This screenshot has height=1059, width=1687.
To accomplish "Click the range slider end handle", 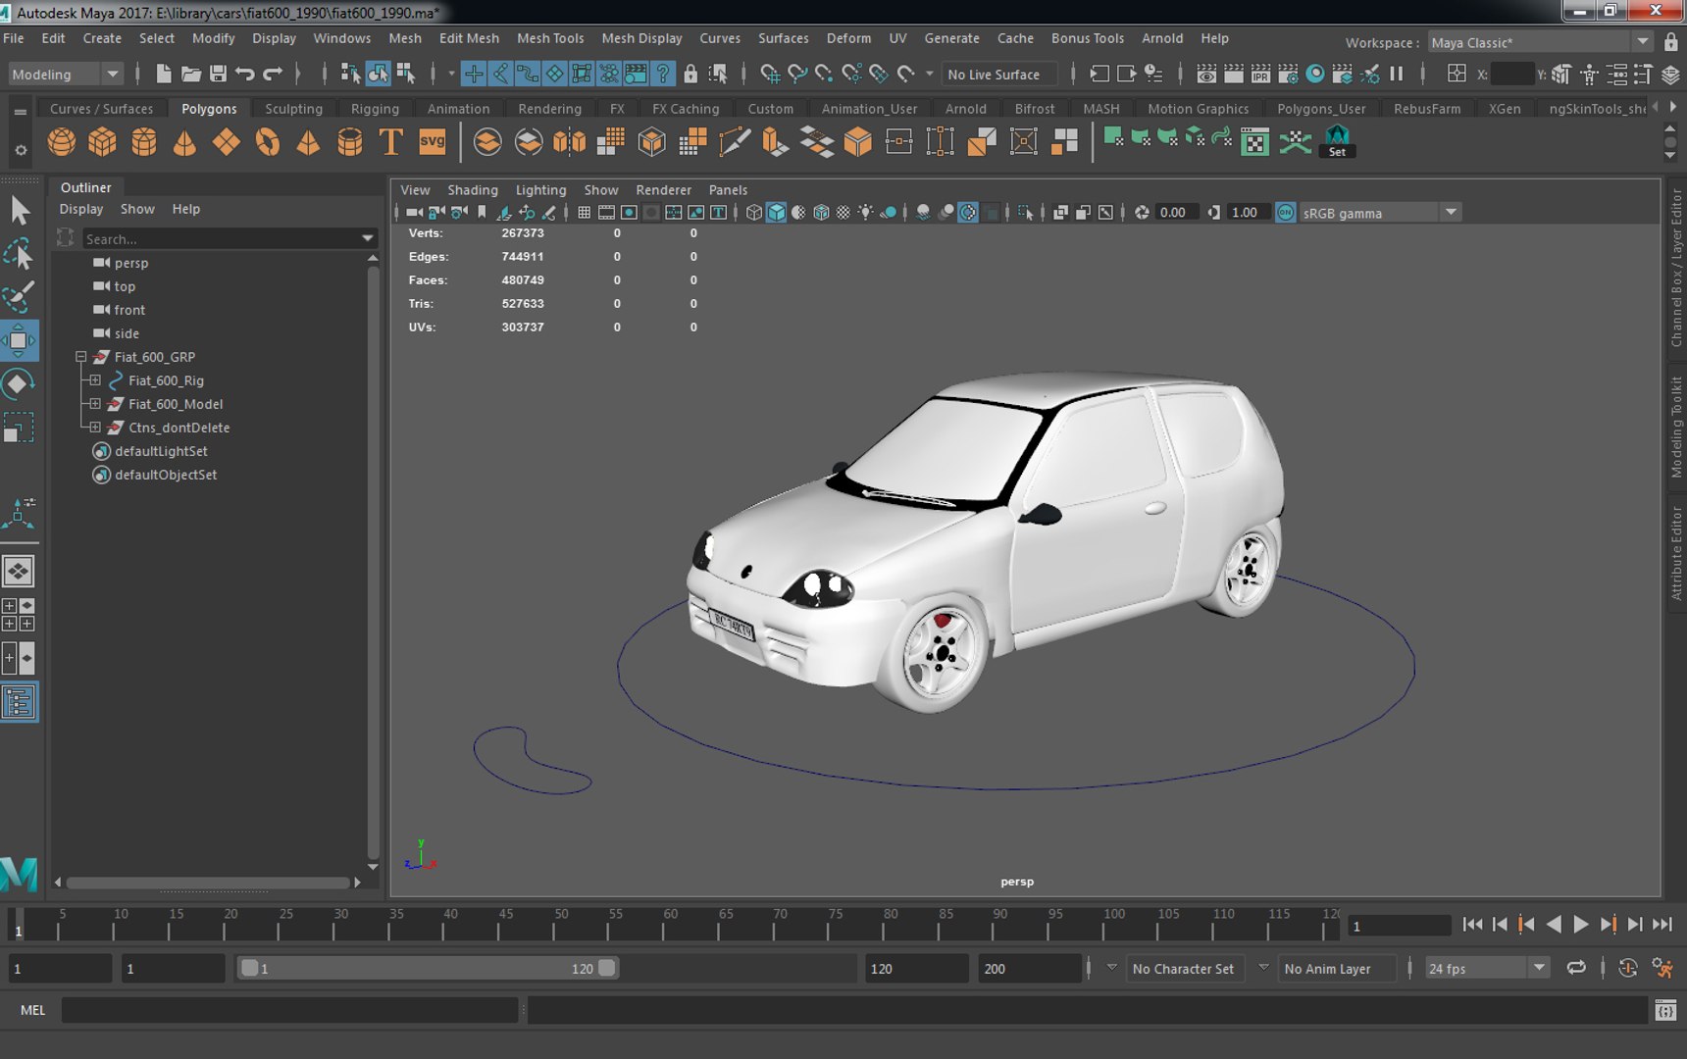I will click(607, 968).
